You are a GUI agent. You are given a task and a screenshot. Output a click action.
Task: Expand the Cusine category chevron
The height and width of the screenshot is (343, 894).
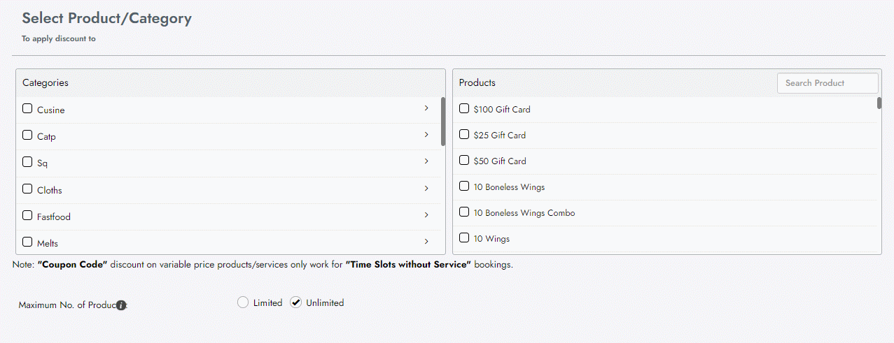click(426, 108)
